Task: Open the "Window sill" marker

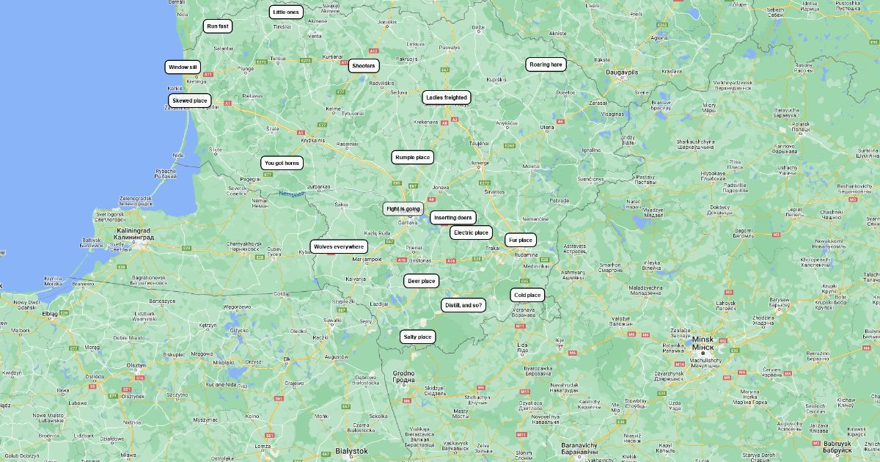Action: click(183, 67)
